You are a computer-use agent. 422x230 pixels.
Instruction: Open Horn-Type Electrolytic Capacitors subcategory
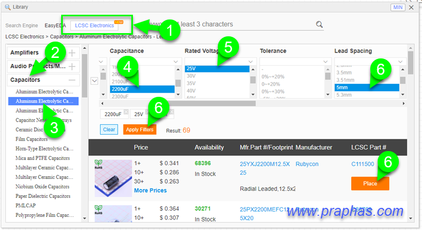click(44, 148)
